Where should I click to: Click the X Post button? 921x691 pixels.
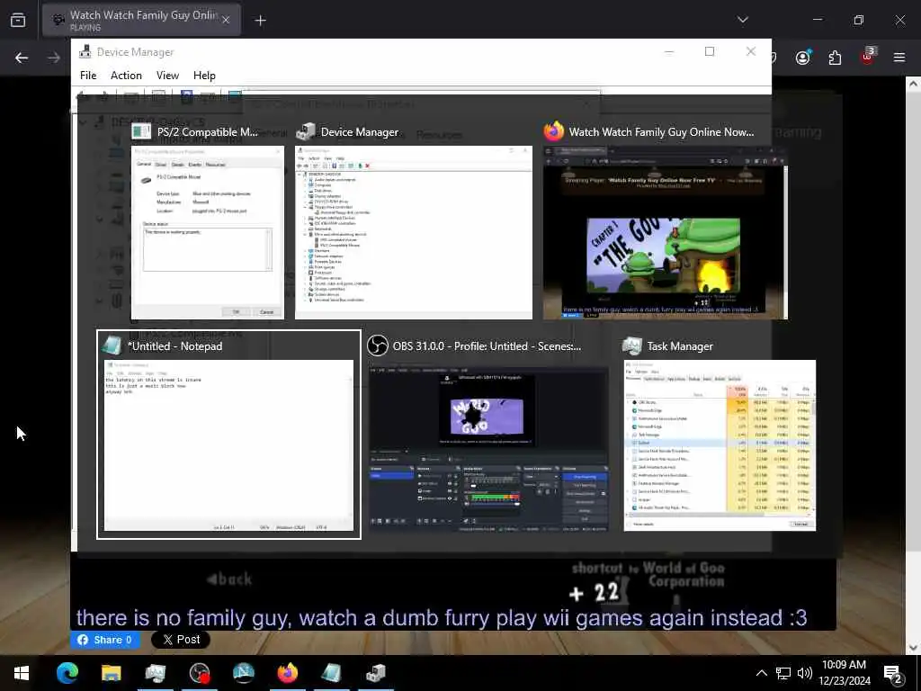pyautogui.click(x=180, y=640)
